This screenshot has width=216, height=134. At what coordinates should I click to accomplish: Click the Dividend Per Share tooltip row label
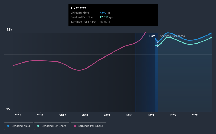(x=83, y=17)
